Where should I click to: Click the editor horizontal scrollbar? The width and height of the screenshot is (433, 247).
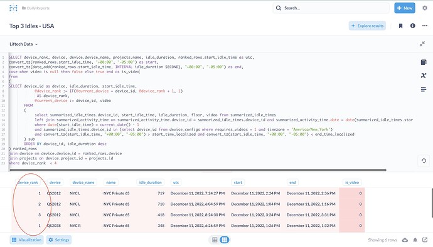click(198, 170)
